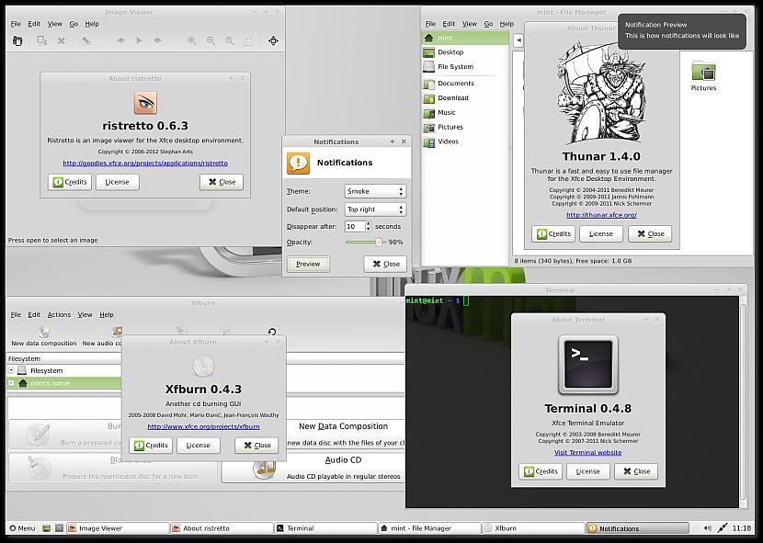763x543 pixels.
Task: Click the Terminal logo in About Terminal
Action: (x=587, y=365)
